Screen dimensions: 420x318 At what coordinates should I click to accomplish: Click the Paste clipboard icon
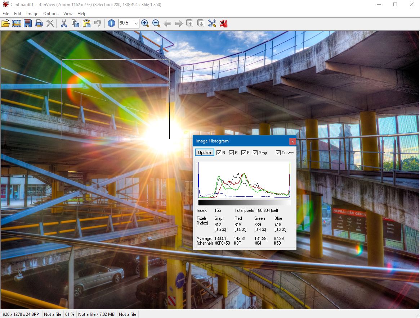86,23
